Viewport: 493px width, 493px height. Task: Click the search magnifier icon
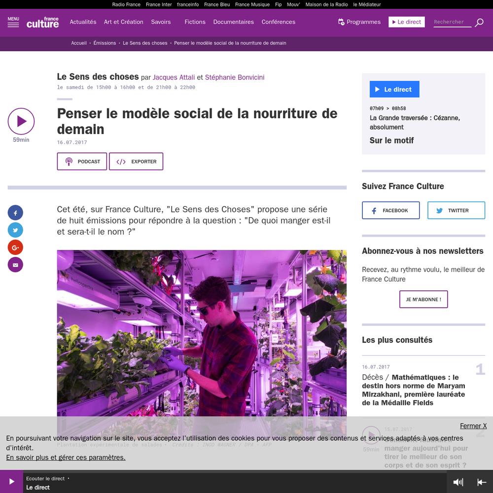(479, 22)
